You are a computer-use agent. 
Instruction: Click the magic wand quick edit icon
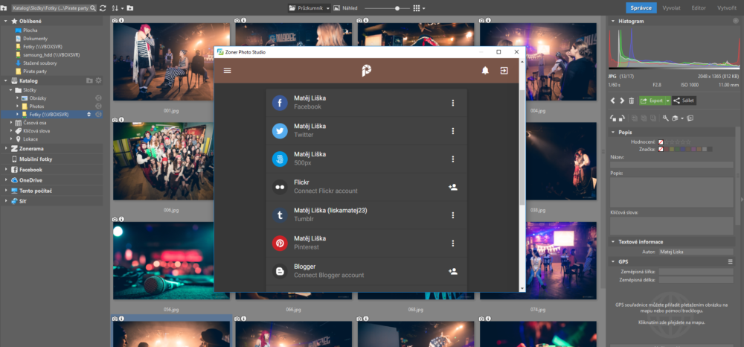point(665,118)
